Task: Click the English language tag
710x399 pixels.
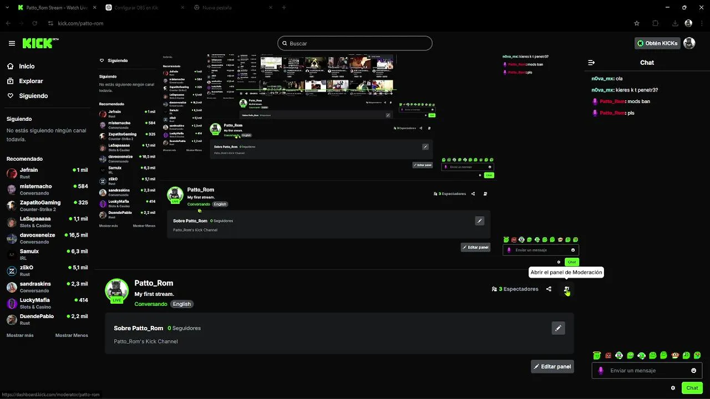Action: coord(181,304)
